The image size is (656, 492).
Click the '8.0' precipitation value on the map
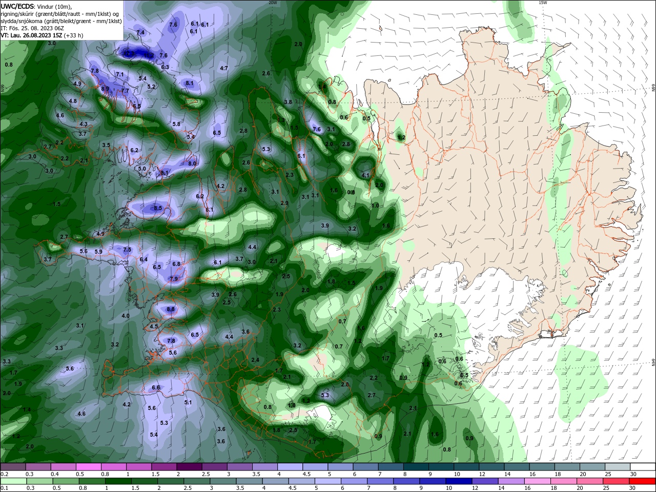pyautogui.click(x=192, y=163)
